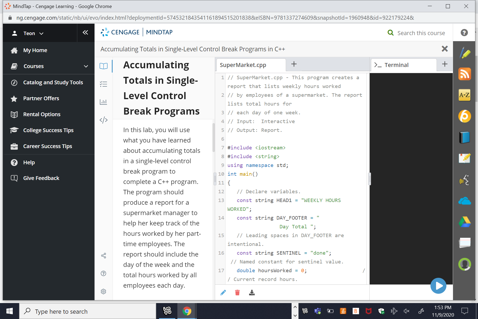Switch to the Terminal tab
The height and width of the screenshot is (319, 478).
(x=396, y=65)
